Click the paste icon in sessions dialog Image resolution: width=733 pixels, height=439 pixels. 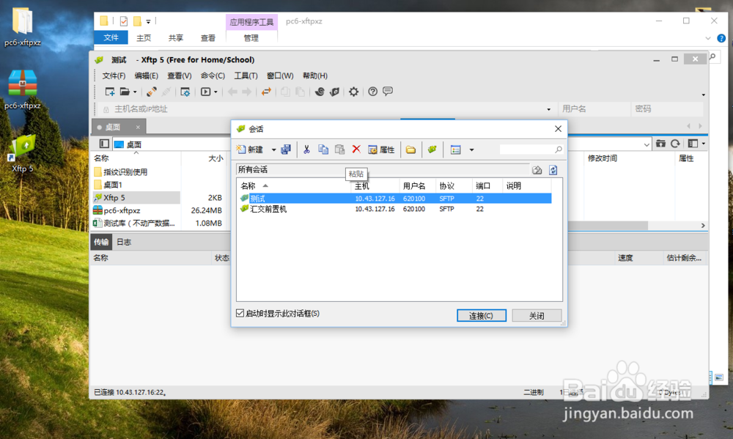pos(340,150)
